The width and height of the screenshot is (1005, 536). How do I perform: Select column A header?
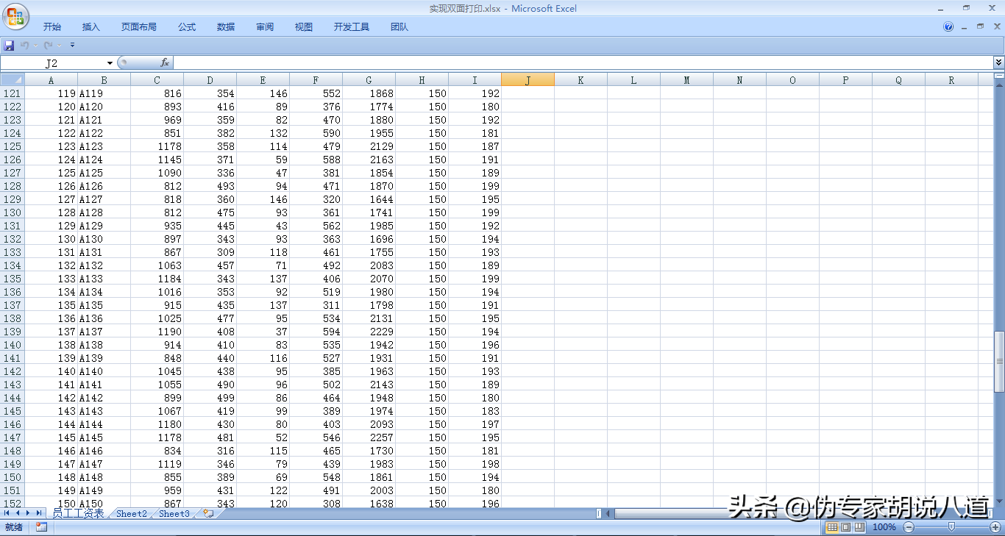[x=51, y=80]
